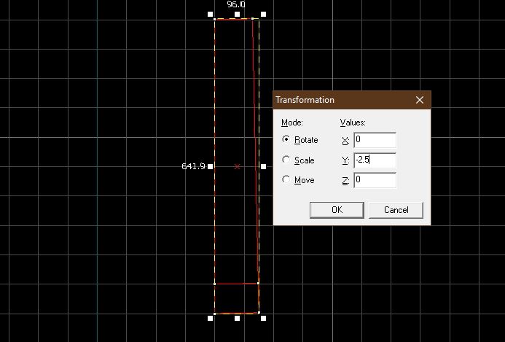Click the Transformation dialog title bar
The image size is (505, 342).
(x=352, y=100)
